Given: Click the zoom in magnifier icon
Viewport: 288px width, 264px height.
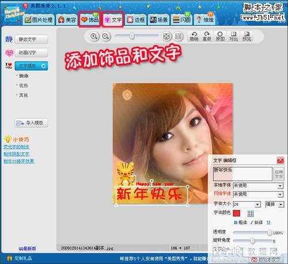Looking at the screenshot, I should (x=94, y=36).
